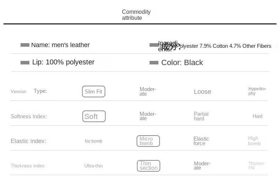Select the Soft softness option
This screenshot has height=183, width=280.
pos(94,116)
